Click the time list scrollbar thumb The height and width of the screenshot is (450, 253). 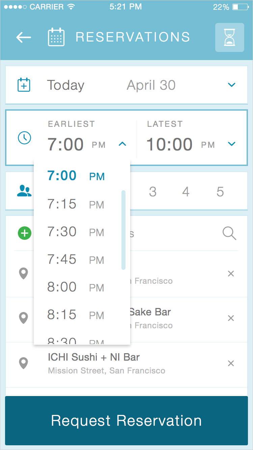click(x=123, y=230)
